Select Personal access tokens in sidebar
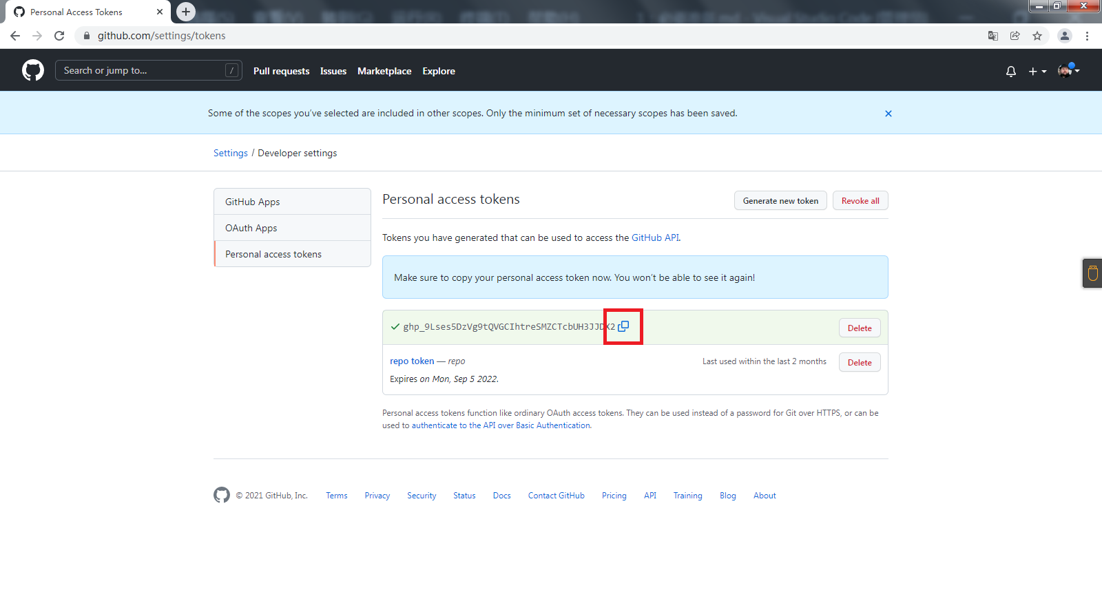Image resolution: width=1102 pixels, height=592 pixels. tap(292, 254)
